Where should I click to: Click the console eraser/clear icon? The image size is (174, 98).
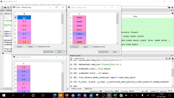pos(169,59)
